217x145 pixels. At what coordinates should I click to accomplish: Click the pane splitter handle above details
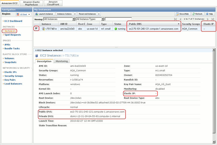[116, 47]
